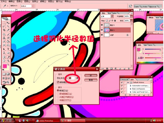Image resolution: width=164 pixels, height=123 pixels.
Task: Select the Dodge/Sponge tool
Action: (x=8, y=45)
